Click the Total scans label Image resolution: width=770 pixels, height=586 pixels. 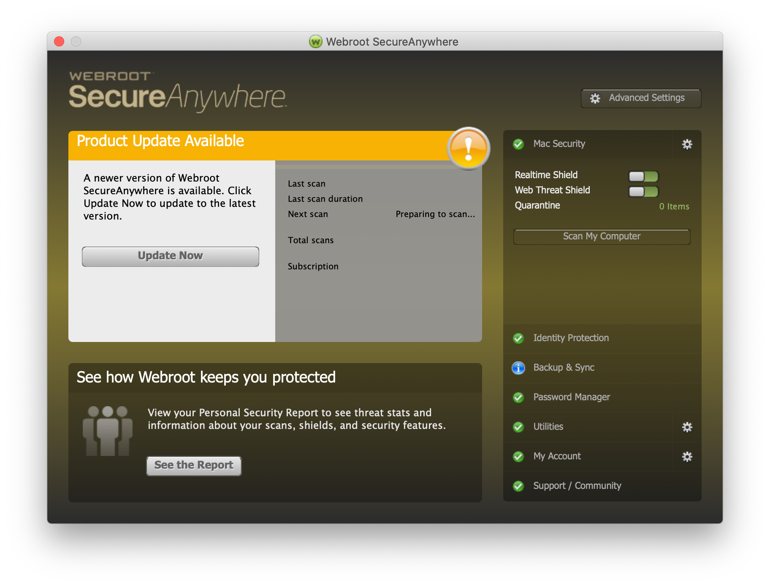coord(311,240)
